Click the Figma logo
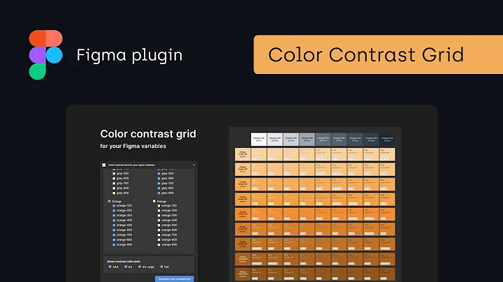The height and width of the screenshot is (282, 503). [46, 55]
